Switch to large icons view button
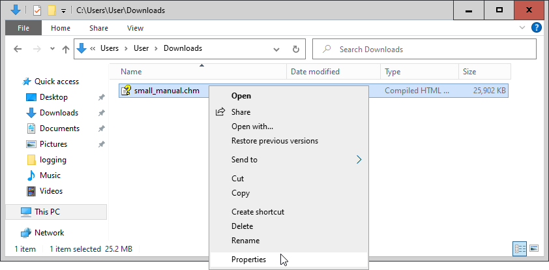Screen dimensions: 549x270 [x=534, y=248]
